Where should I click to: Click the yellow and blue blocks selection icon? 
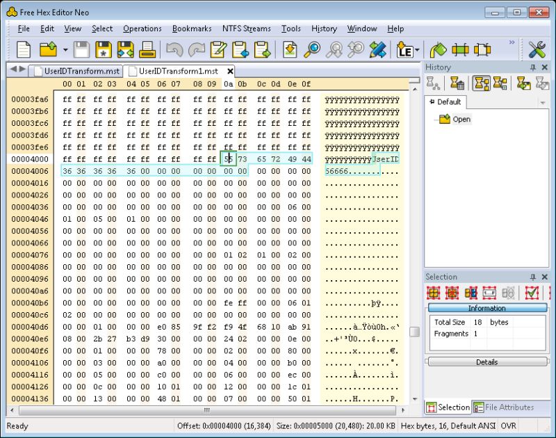click(471, 293)
